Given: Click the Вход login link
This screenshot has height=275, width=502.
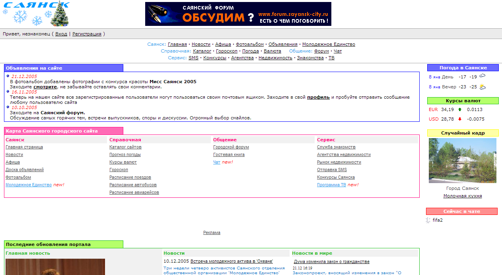Looking at the screenshot, I should (61, 34).
